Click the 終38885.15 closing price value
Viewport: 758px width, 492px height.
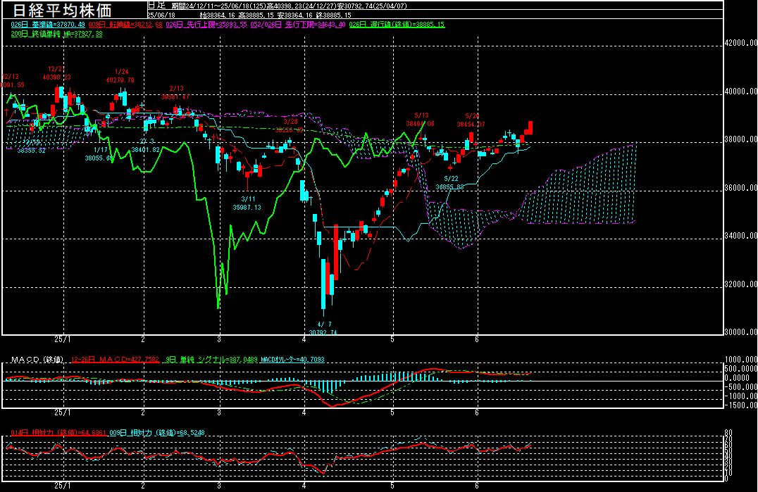coord(333,15)
